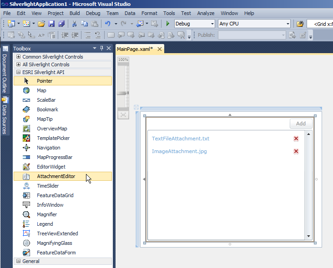Choose the Bookmark control
The image size is (333, 268).
[x=63, y=109]
